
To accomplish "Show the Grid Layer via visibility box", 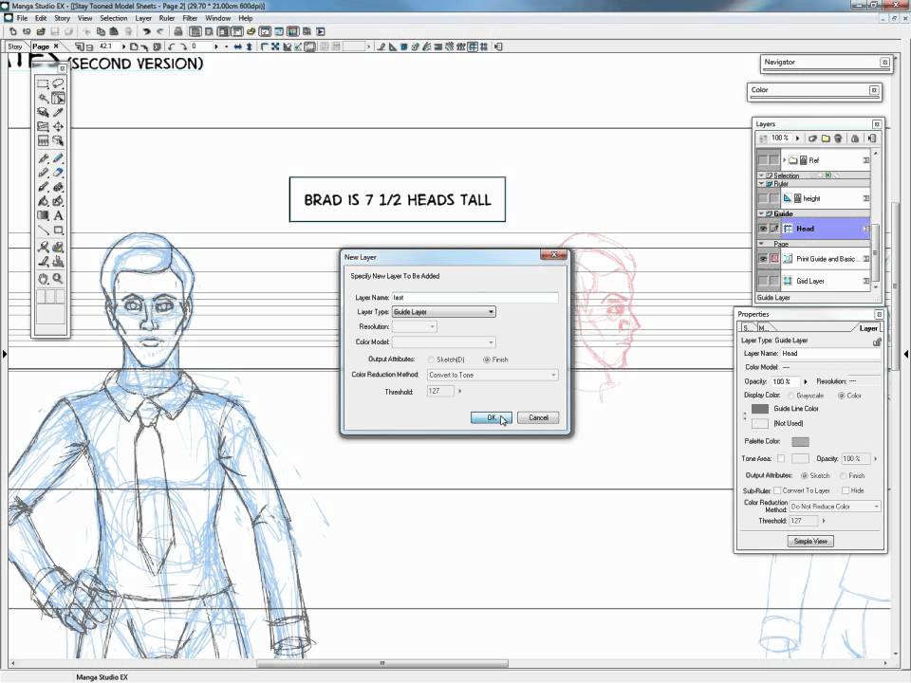I will (763, 281).
